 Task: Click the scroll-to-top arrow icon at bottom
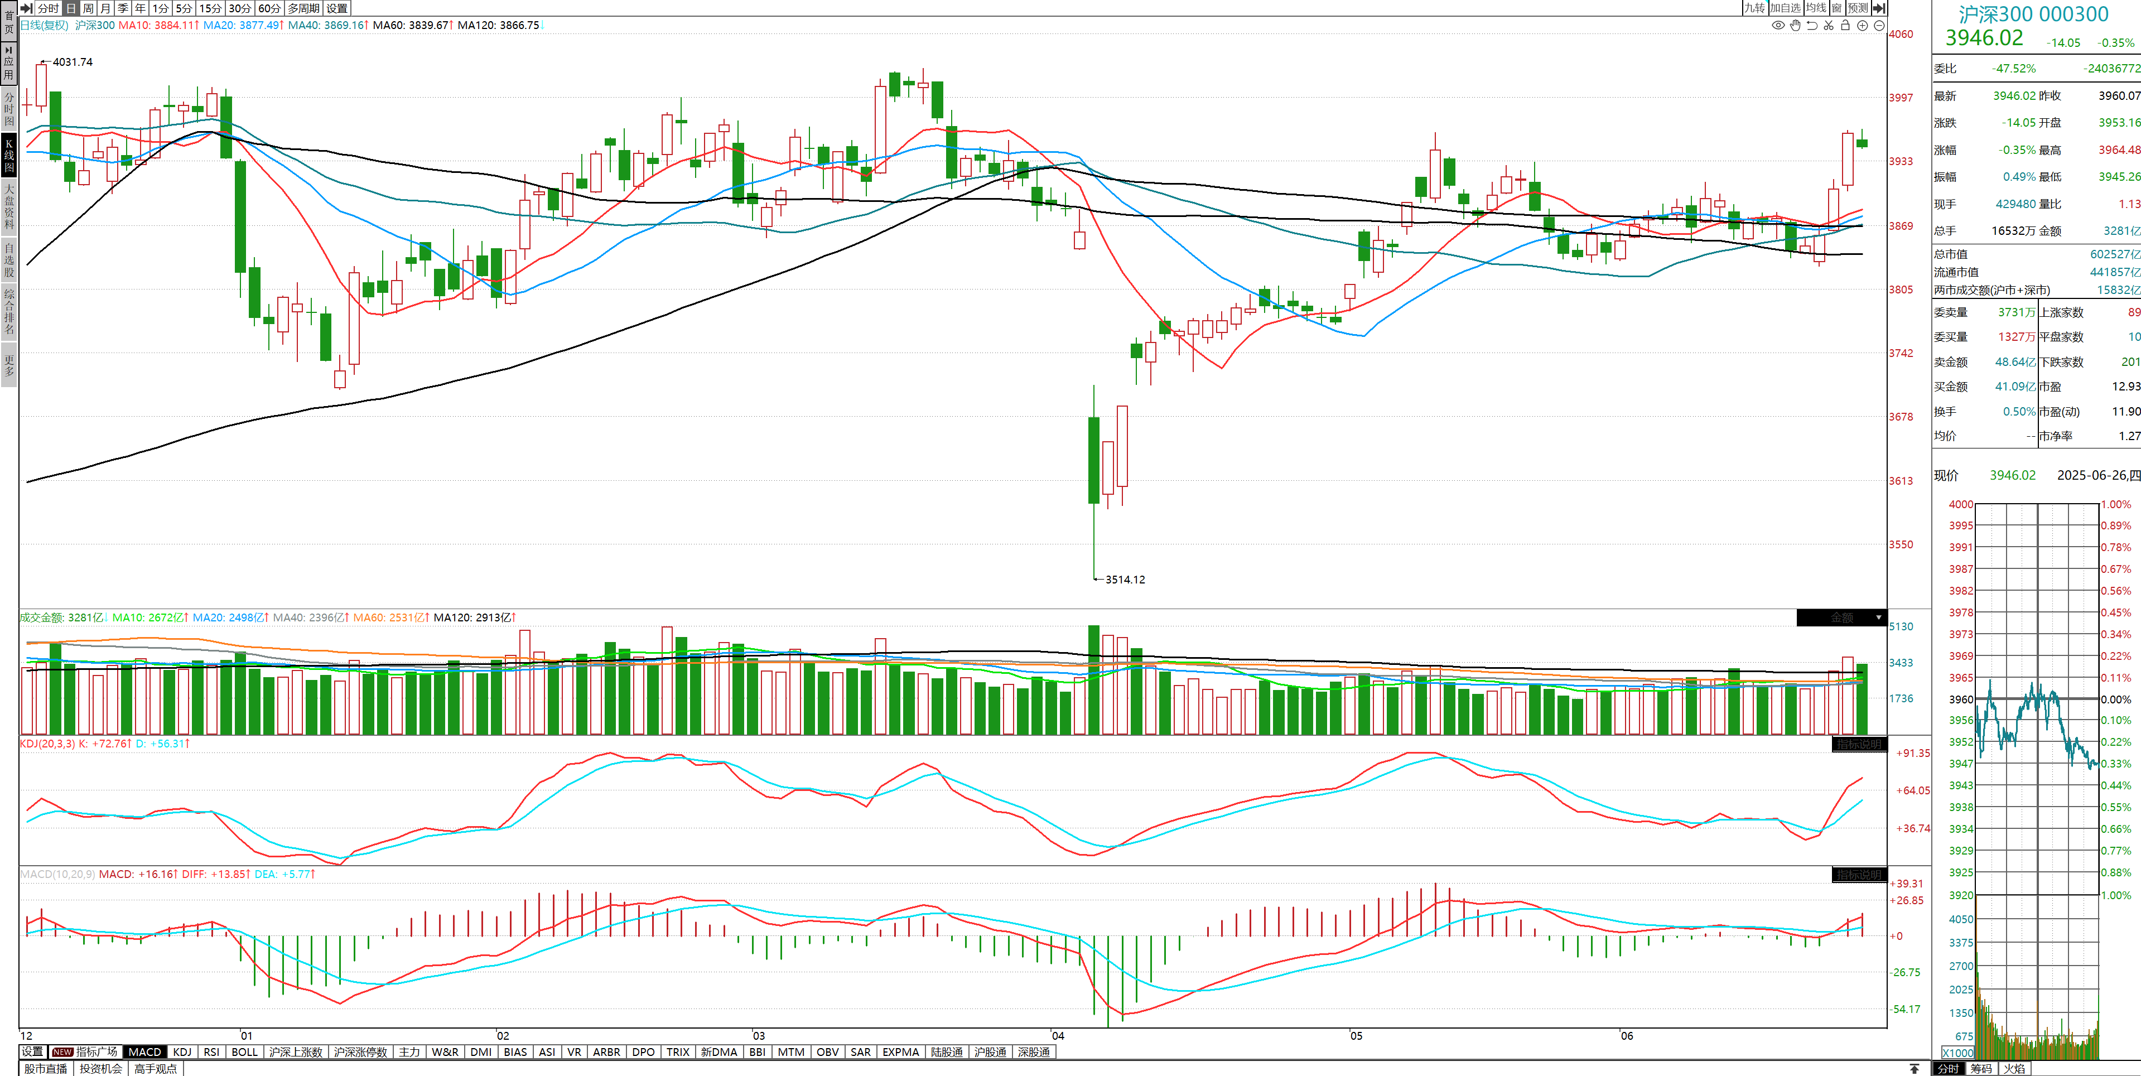1914,1069
